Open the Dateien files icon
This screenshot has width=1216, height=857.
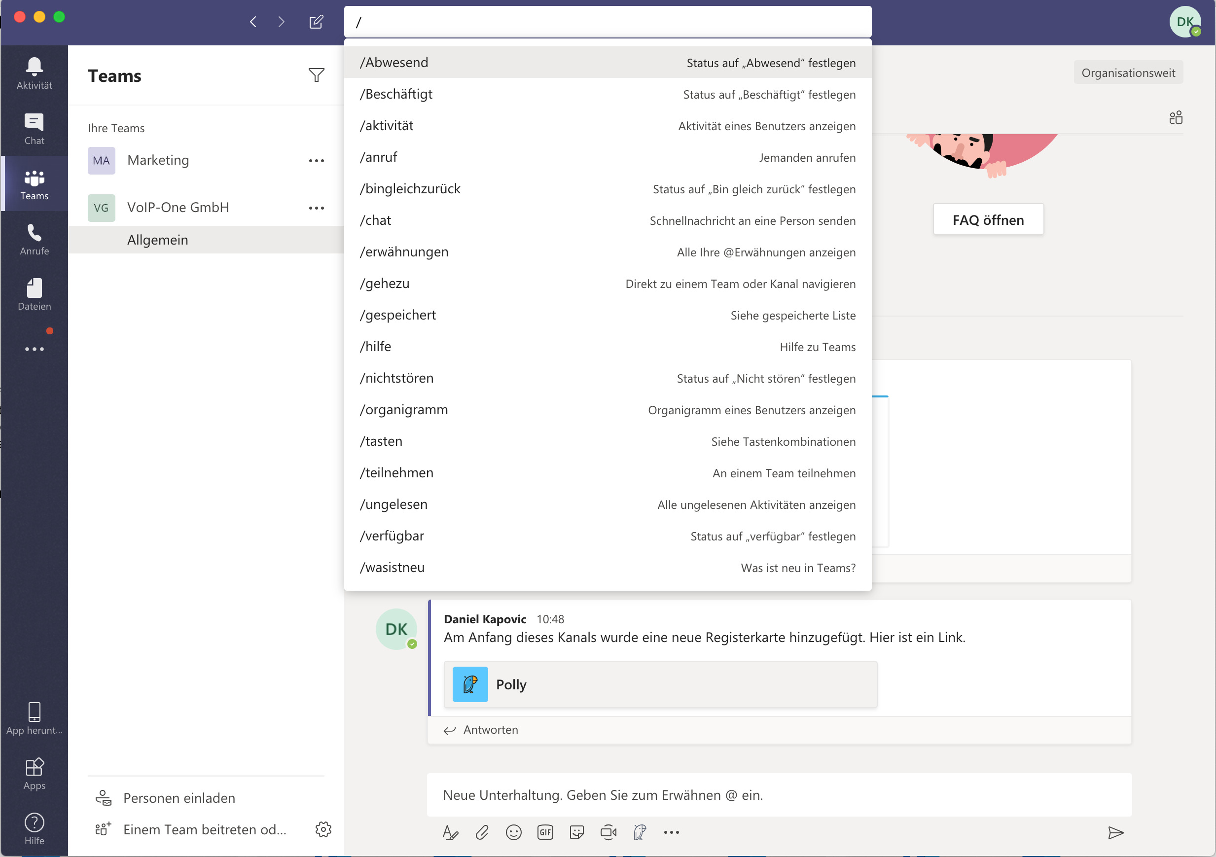click(35, 294)
